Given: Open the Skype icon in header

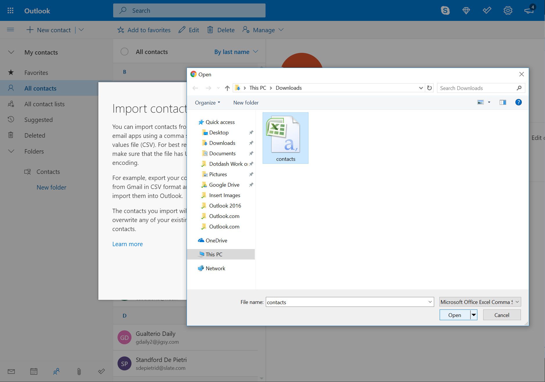Looking at the screenshot, I should coord(445,11).
